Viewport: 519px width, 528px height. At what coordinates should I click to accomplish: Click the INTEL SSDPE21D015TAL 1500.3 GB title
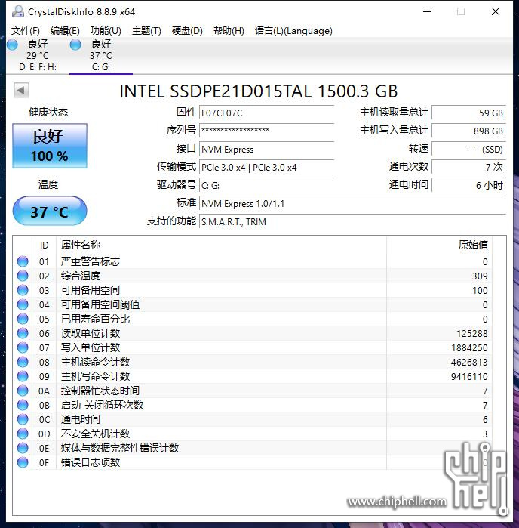[258, 91]
